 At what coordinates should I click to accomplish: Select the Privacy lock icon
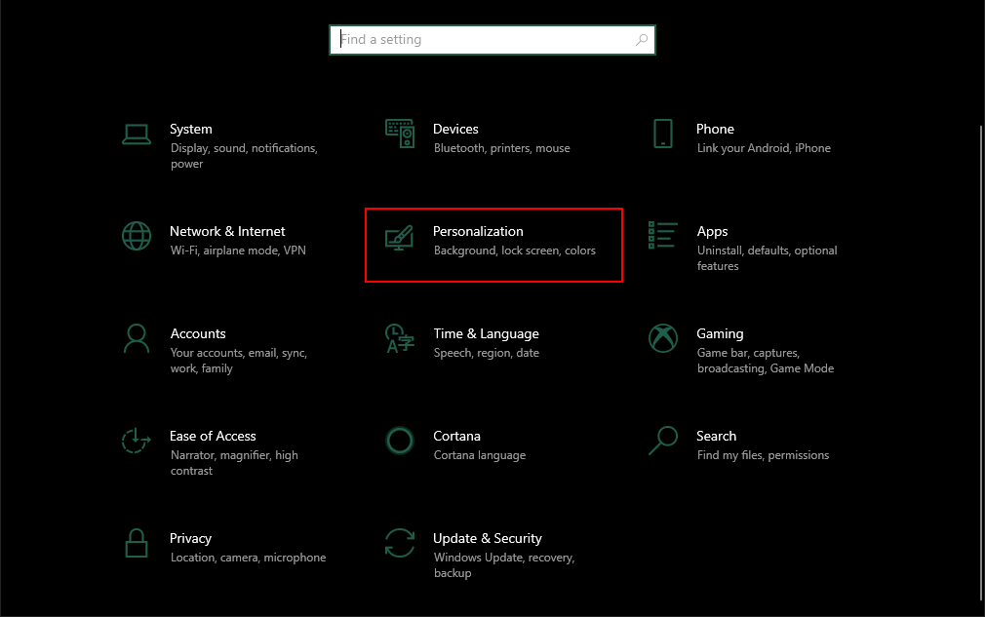pos(137,543)
